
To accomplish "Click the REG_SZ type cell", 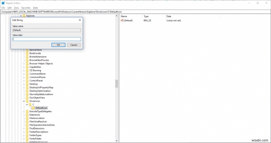I will tap(147, 20).
